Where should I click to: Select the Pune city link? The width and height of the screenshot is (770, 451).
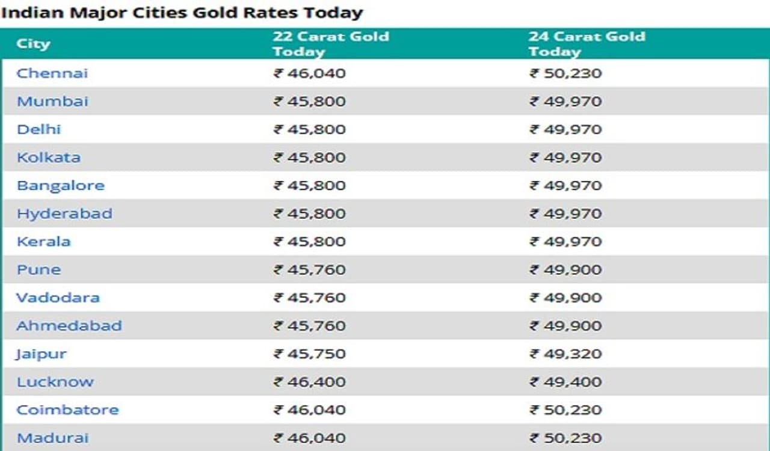pyautogui.click(x=38, y=269)
